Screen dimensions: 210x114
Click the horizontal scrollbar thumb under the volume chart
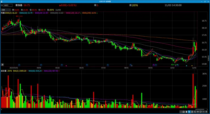200,109
